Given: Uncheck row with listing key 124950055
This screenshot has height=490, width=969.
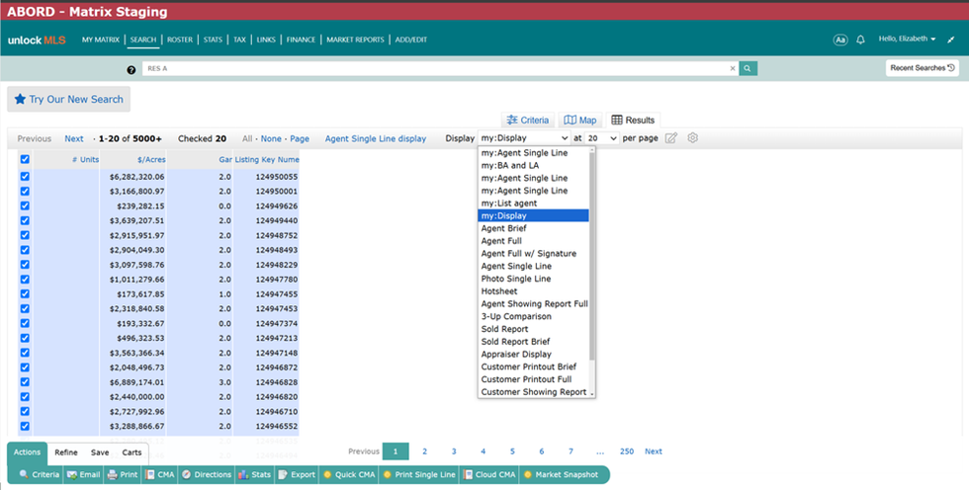Looking at the screenshot, I should coord(25,177).
